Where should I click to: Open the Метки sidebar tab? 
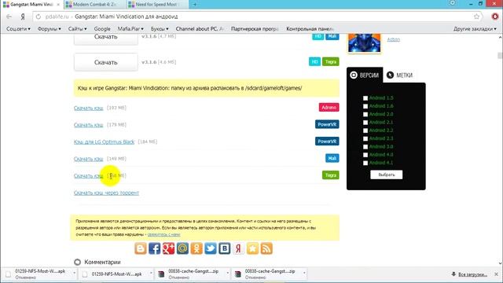tap(400, 75)
